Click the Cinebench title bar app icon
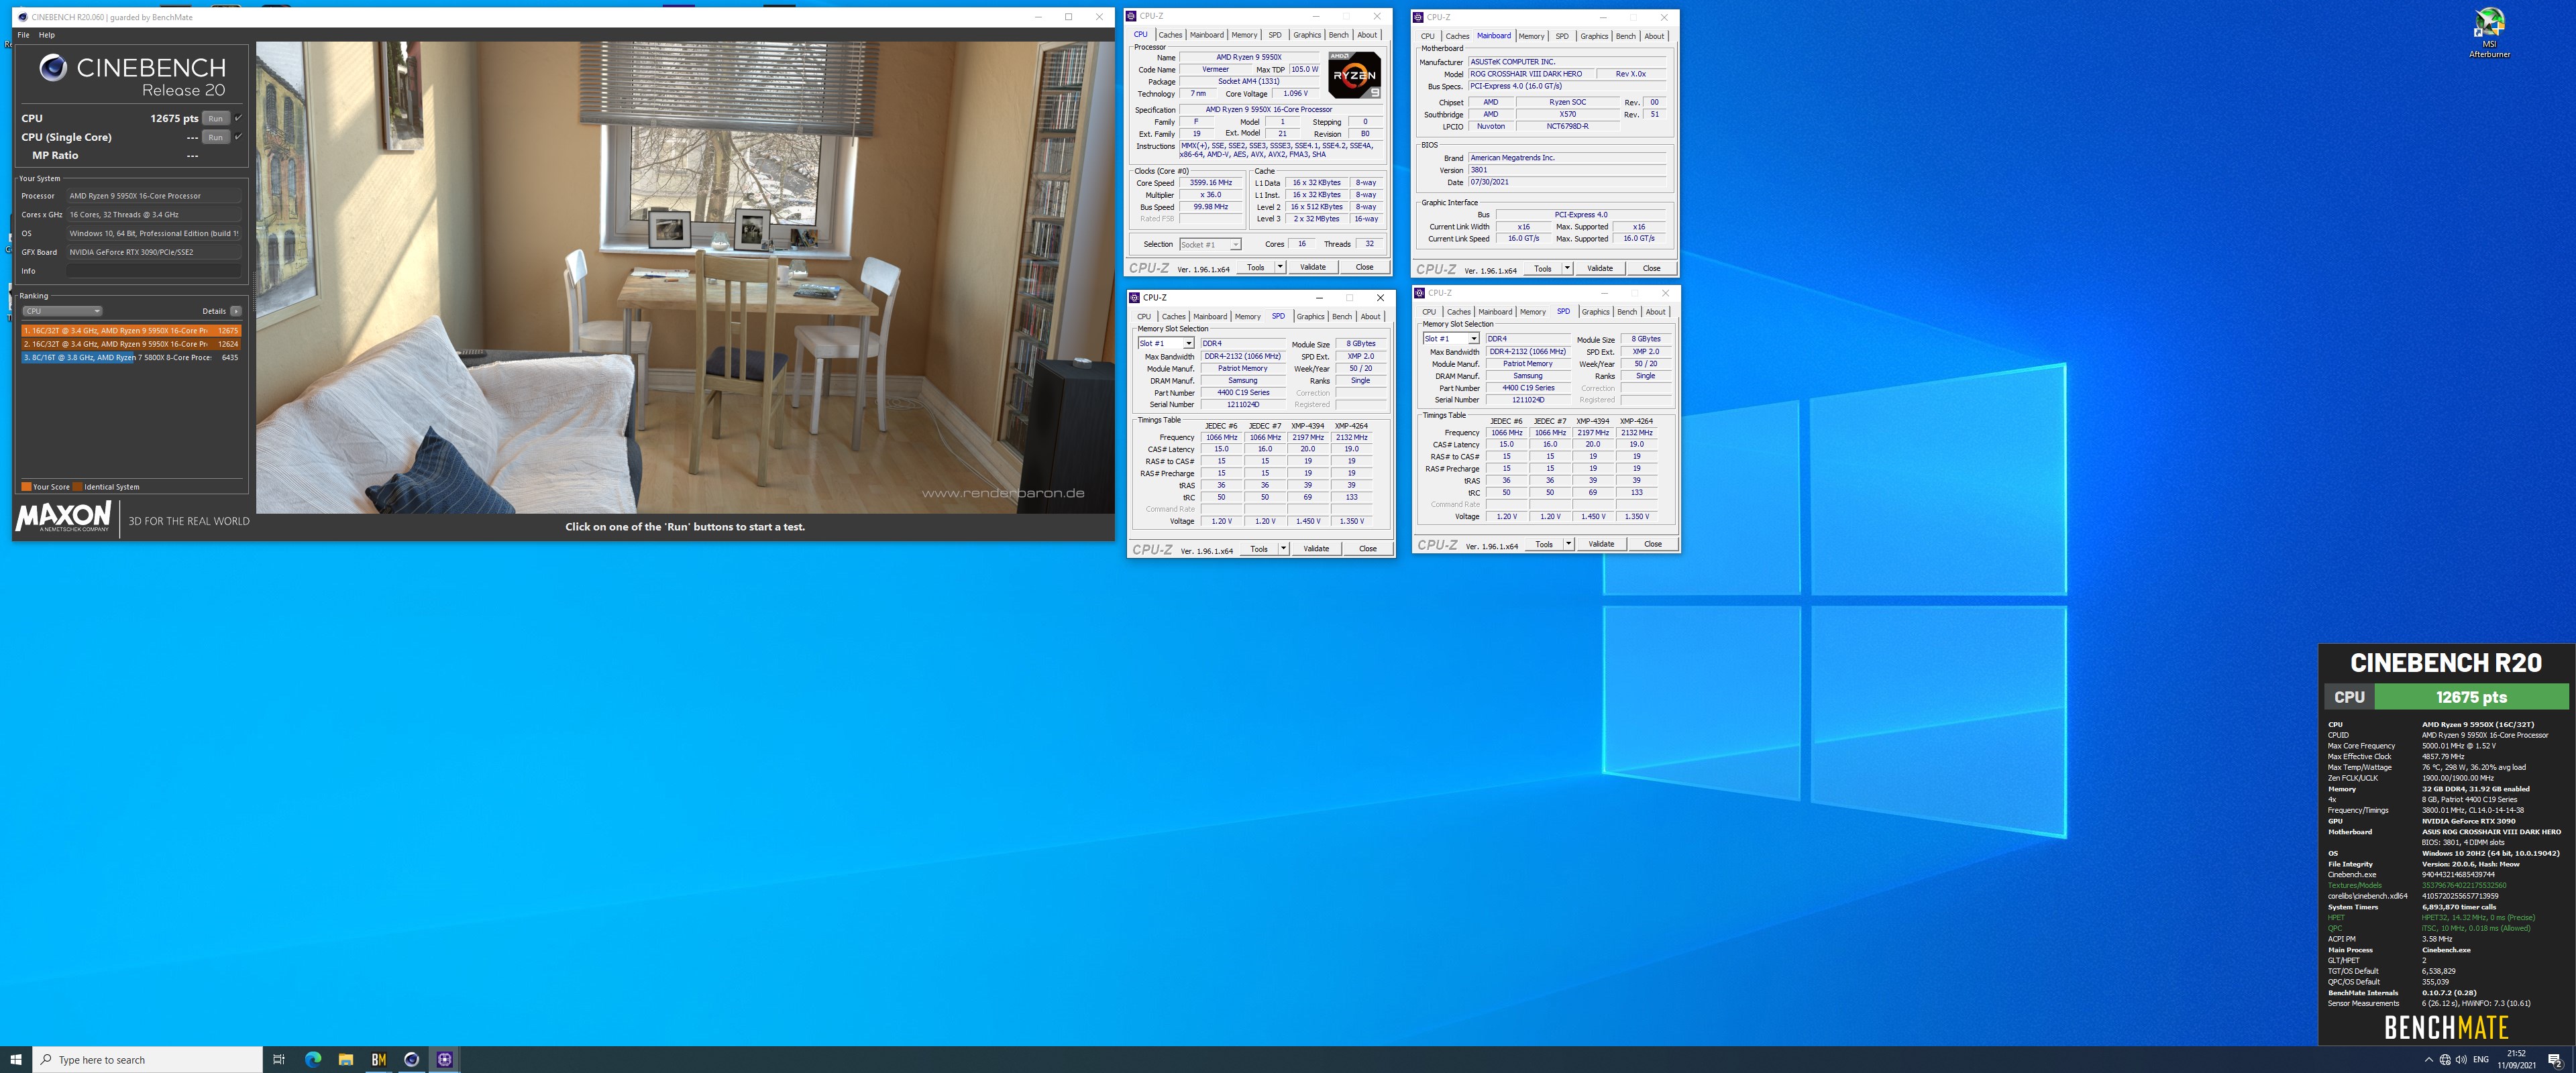The width and height of the screenshot is (2576, 1073). pos(22,17)
